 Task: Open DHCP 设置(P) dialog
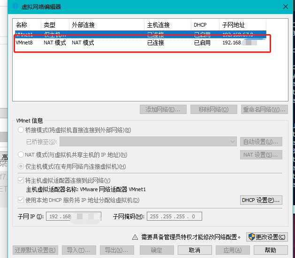click(x=261, y=200)
